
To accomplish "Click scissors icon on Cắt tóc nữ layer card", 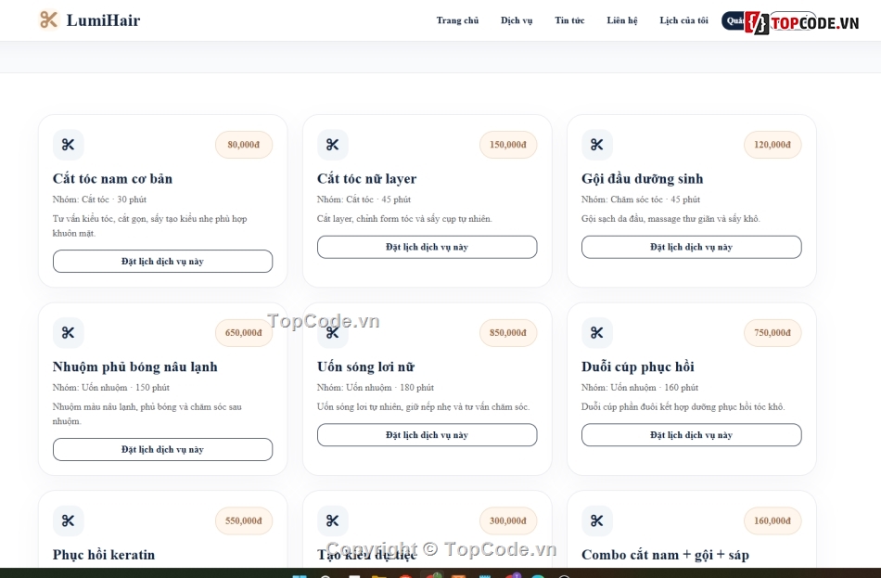I will pos(333,145).
